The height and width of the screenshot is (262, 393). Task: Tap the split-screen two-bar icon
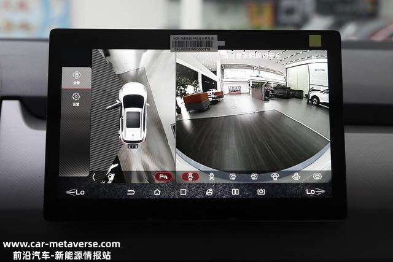click(235, 192)
